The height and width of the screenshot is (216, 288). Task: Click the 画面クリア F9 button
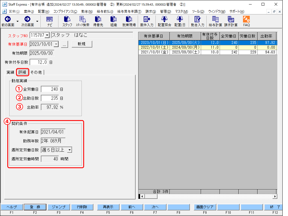pyautogui.click(x=205, y=207)
